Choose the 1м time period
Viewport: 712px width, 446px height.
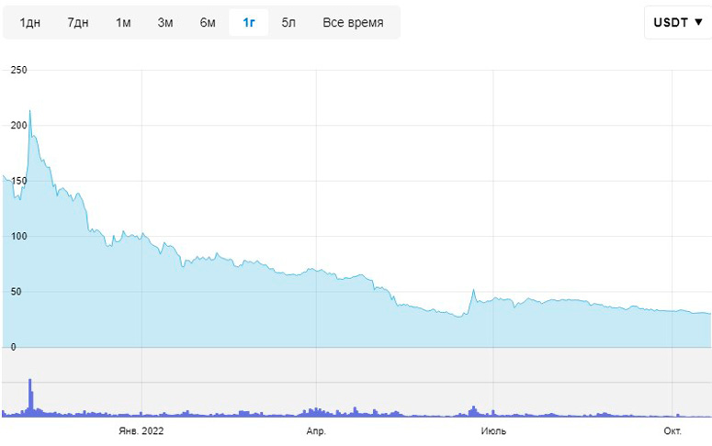pos(123,22)
